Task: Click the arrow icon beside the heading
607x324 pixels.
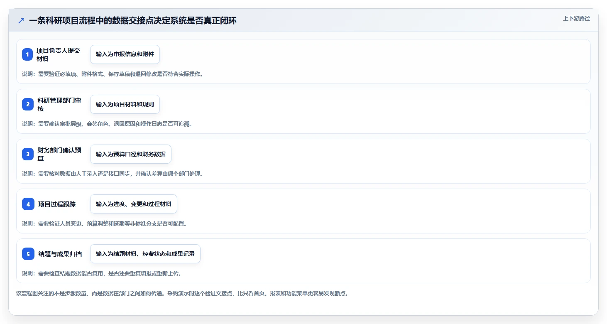Action: (x=21, y=21)
